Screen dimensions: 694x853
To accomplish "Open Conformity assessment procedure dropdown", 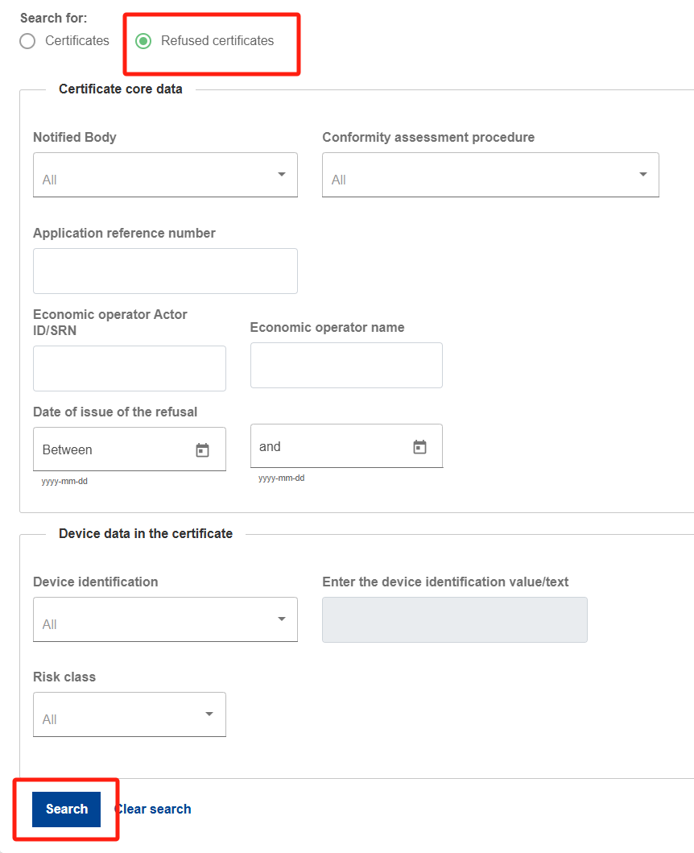I will 490,175.
